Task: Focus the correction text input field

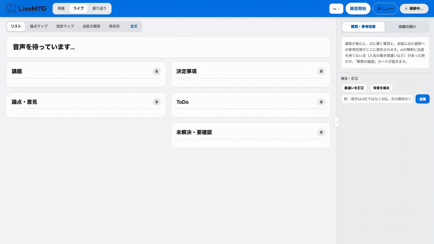Action: (377, 99)
